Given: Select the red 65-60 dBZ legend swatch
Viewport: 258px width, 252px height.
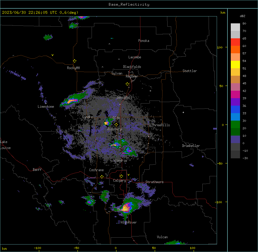Looking at the screenshot, I should pos(235,42).
